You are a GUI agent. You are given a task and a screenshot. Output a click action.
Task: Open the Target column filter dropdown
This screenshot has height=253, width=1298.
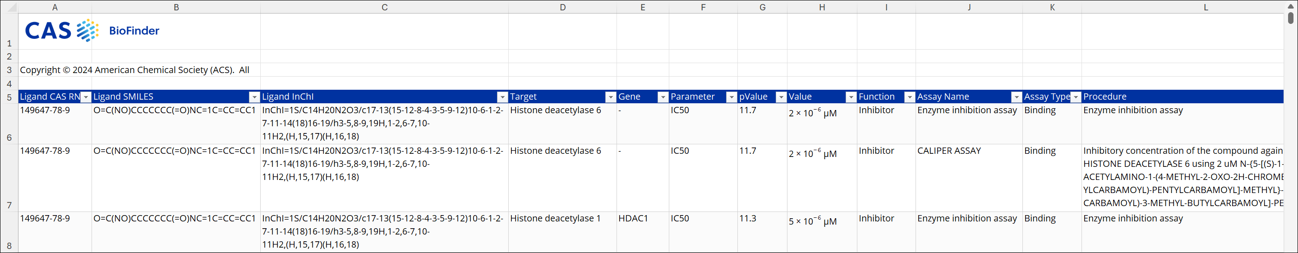pos(611,97)
